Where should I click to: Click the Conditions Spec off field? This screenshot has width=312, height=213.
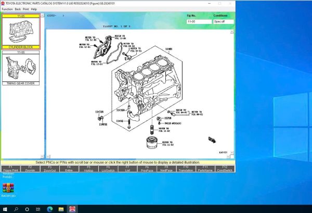coord(223,21)
